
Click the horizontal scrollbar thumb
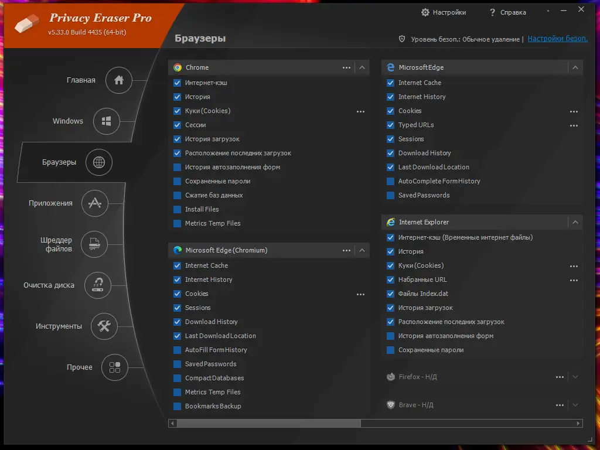pyautogui.click(x=268, y=423)
